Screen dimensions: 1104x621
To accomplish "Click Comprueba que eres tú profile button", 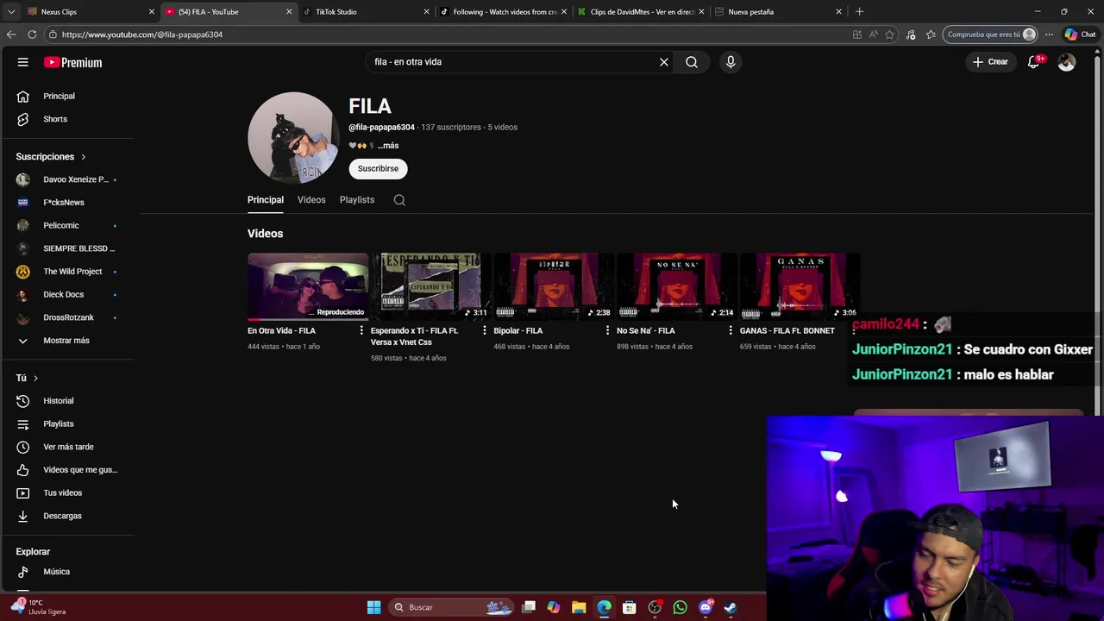I will (991, 34).
